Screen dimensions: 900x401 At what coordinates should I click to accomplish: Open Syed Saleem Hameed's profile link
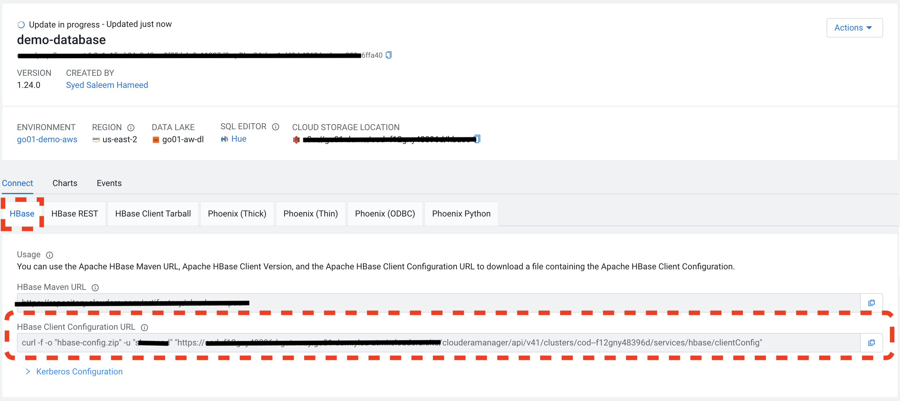(107, 85)
